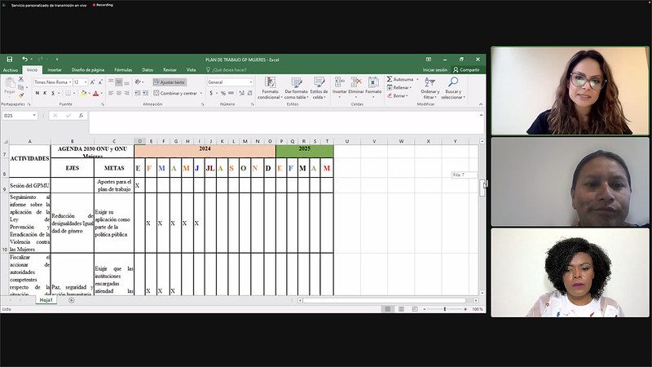Click the Formato condicional icon
652x367 pixels.
pyautogui.click(x=270, y=83)
